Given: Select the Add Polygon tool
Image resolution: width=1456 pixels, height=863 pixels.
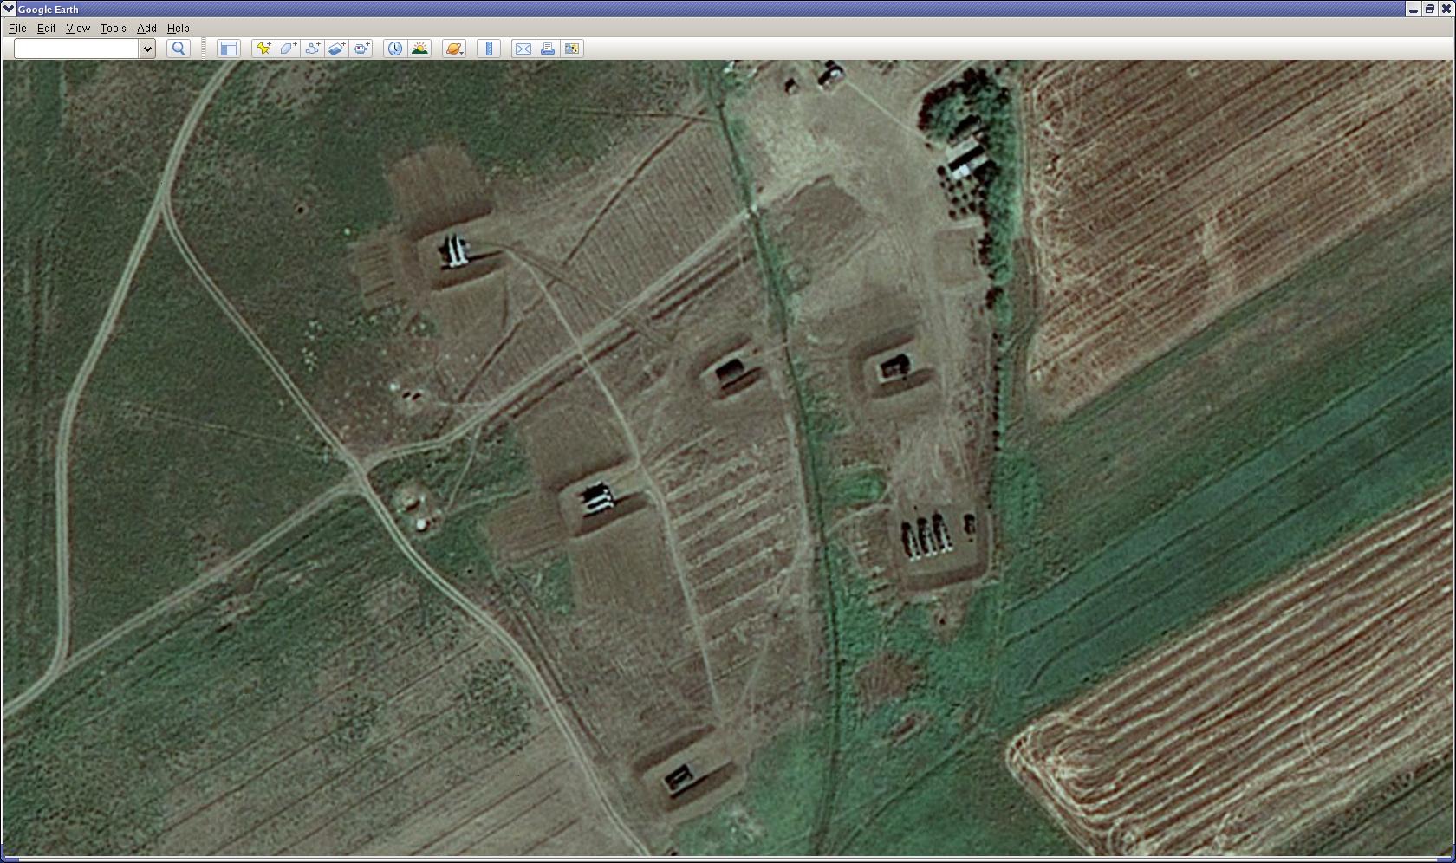Looking at the screenshot, I should pyautogui.click(x=288, y=49).
